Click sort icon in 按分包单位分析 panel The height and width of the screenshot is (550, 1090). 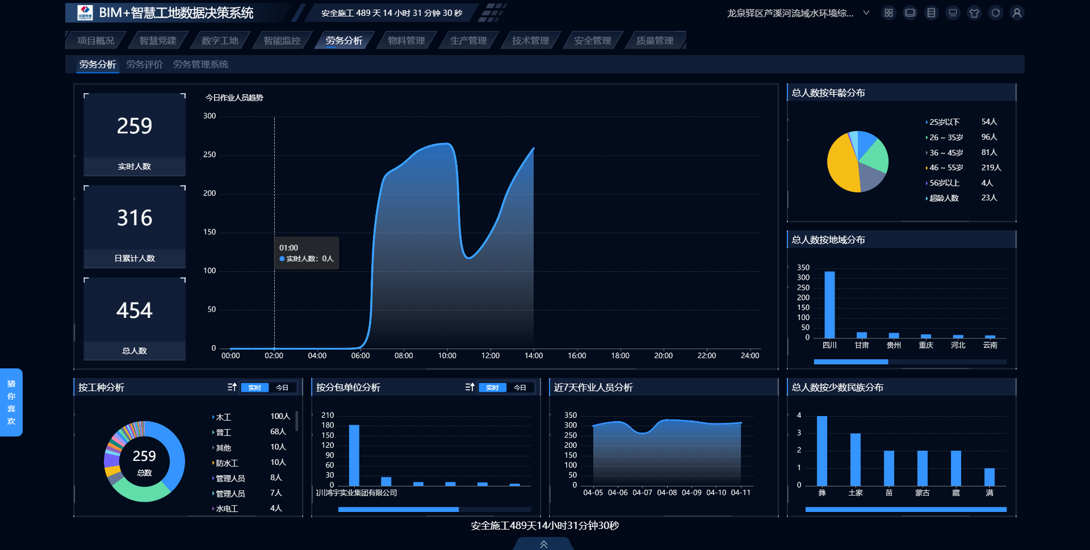(469, 387)
